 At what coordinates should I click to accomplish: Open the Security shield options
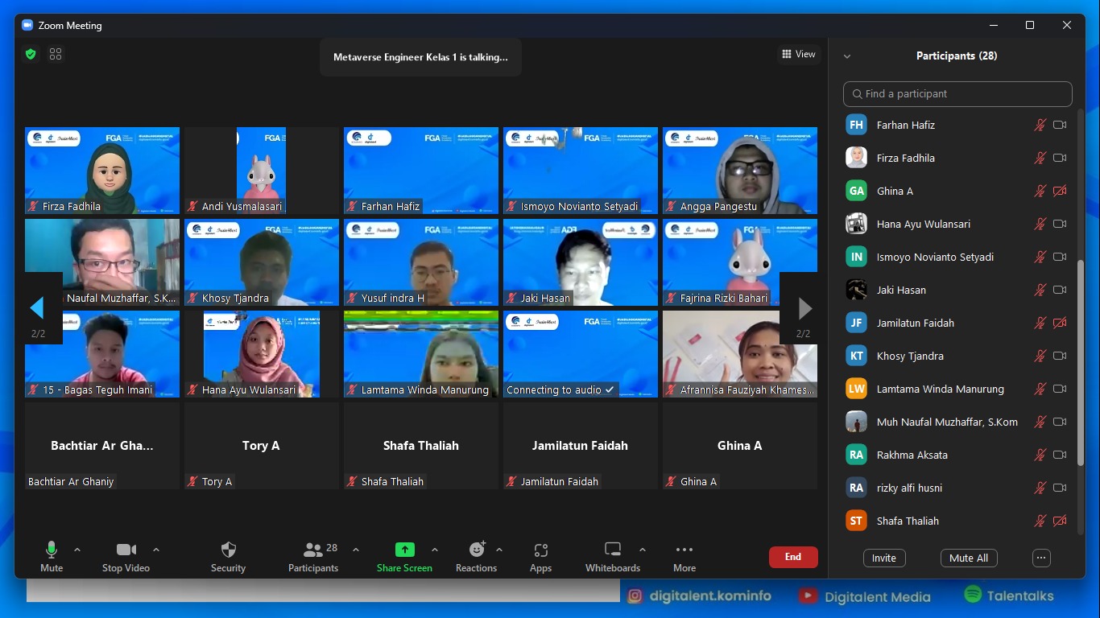point(229,550)
